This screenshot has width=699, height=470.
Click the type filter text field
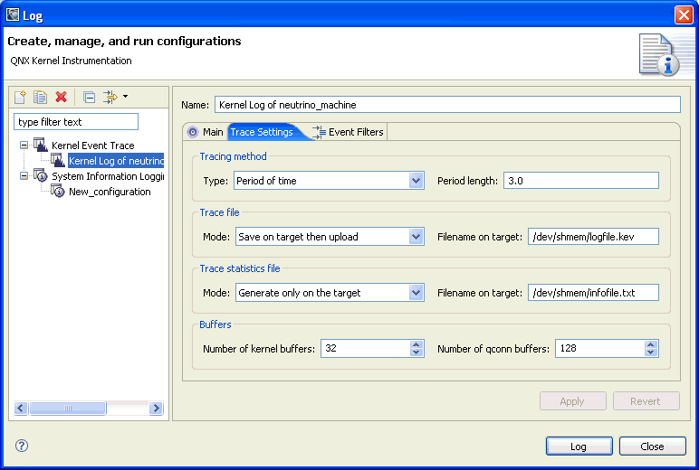tap(76, 122)
